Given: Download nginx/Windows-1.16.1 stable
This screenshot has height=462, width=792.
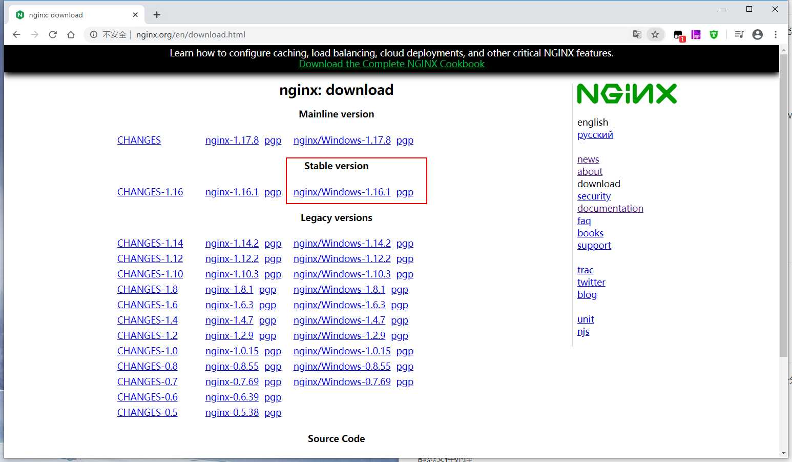Looking at the screenshot, I should click(x=342, y=192).
